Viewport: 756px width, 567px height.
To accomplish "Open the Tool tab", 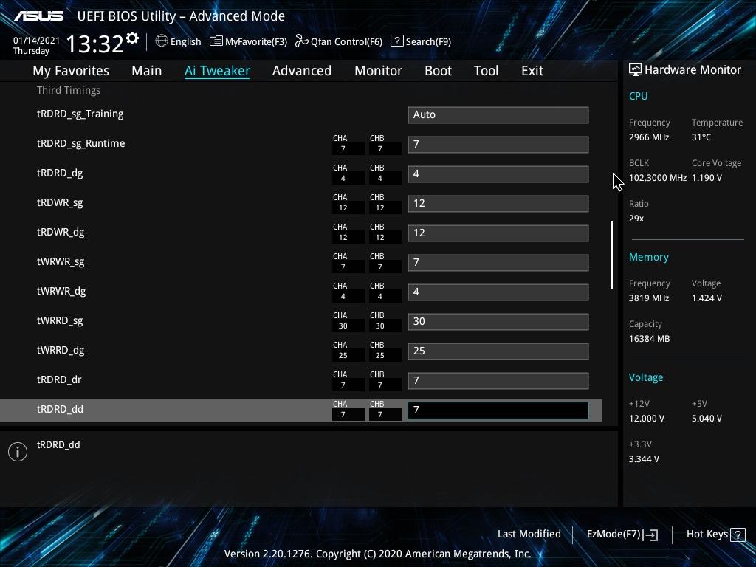I will point(486,71).
